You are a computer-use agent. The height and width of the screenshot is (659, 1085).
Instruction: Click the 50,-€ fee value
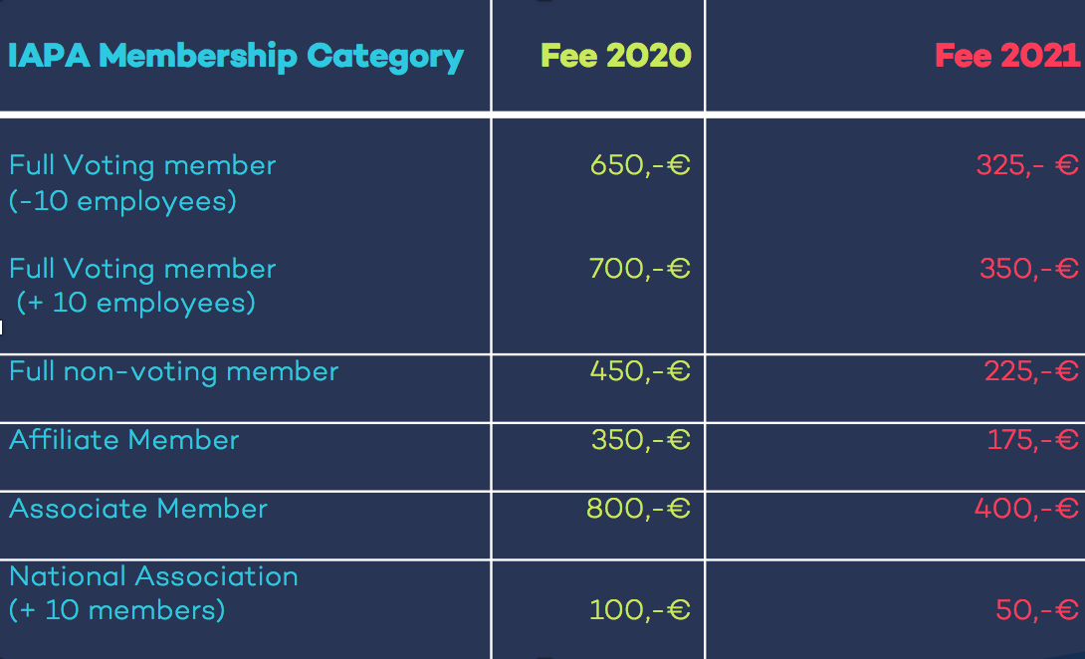pos(1037,609)
